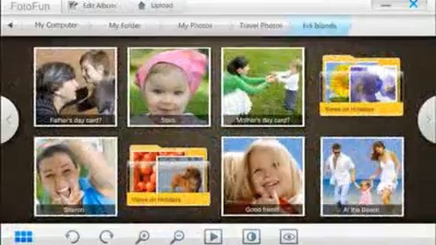Open the Good friend photo

263,176
